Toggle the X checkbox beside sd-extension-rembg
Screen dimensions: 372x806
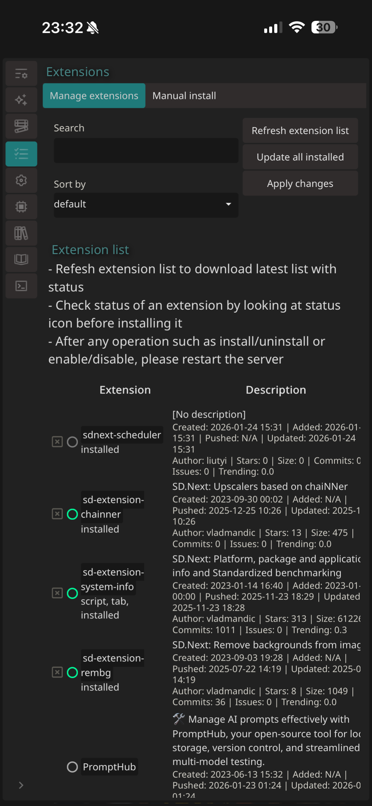(x=57, y=672)
